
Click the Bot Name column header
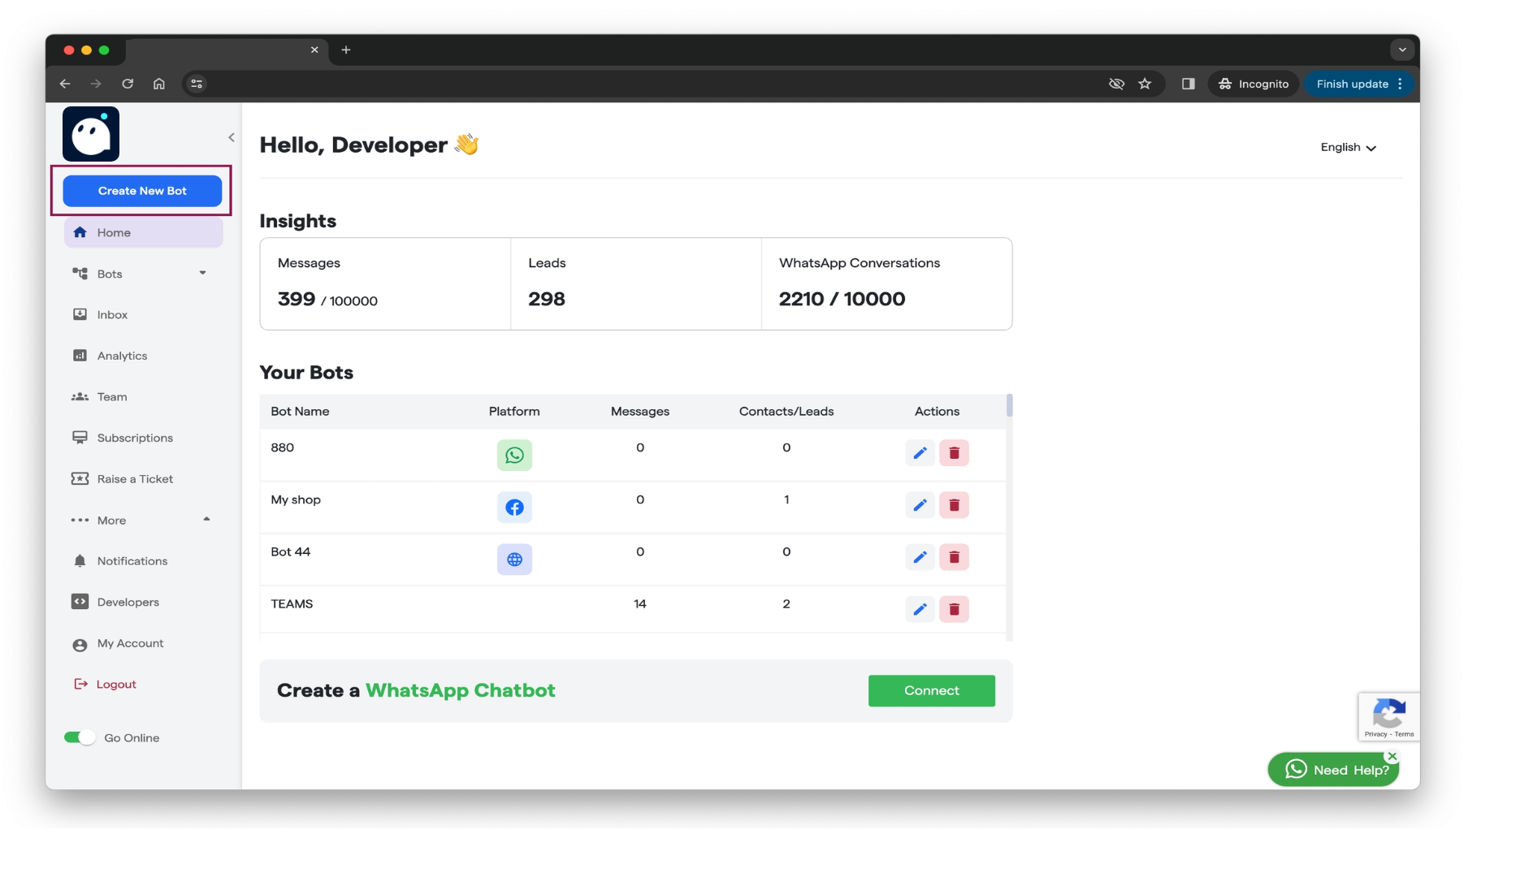click(x=300, y=411)
